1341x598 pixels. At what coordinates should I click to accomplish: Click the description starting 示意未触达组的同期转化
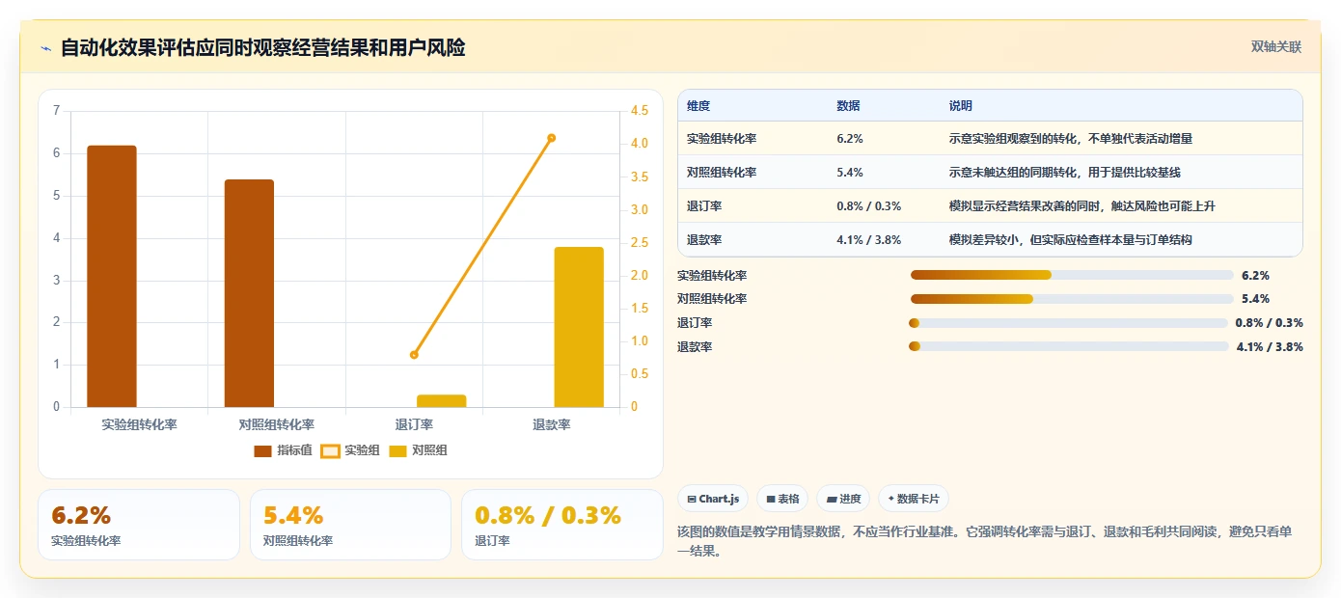[x=1065, y=172]
